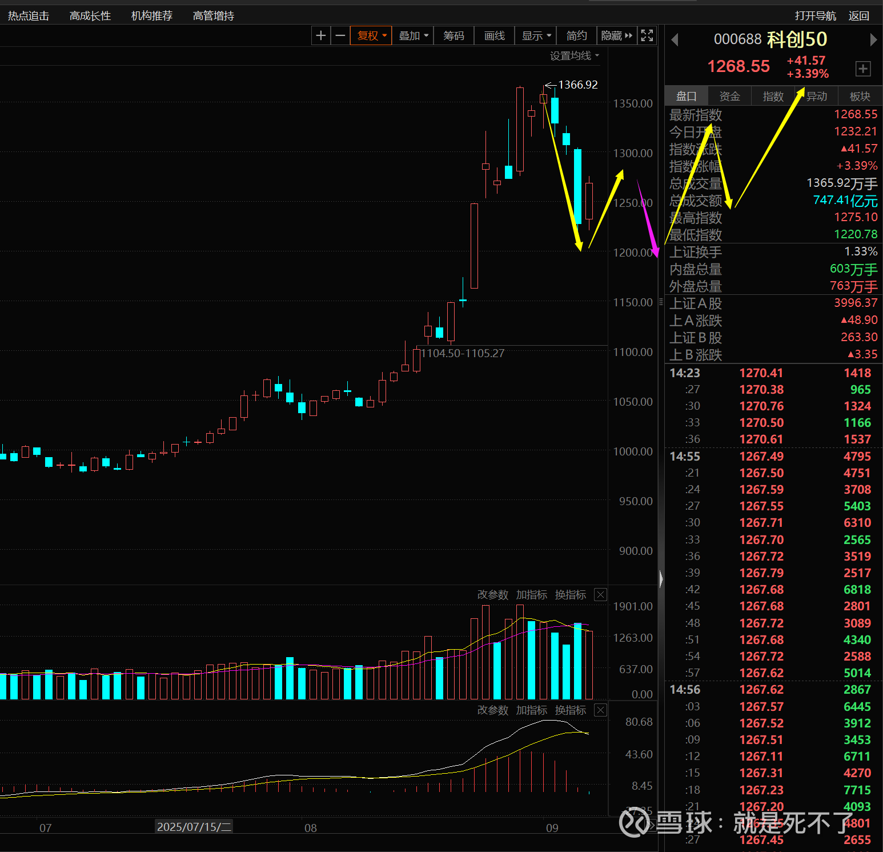This screenshot has width=883, height=852.
Task: Click the 08 month marker on time axis
Action: [311, 828]
